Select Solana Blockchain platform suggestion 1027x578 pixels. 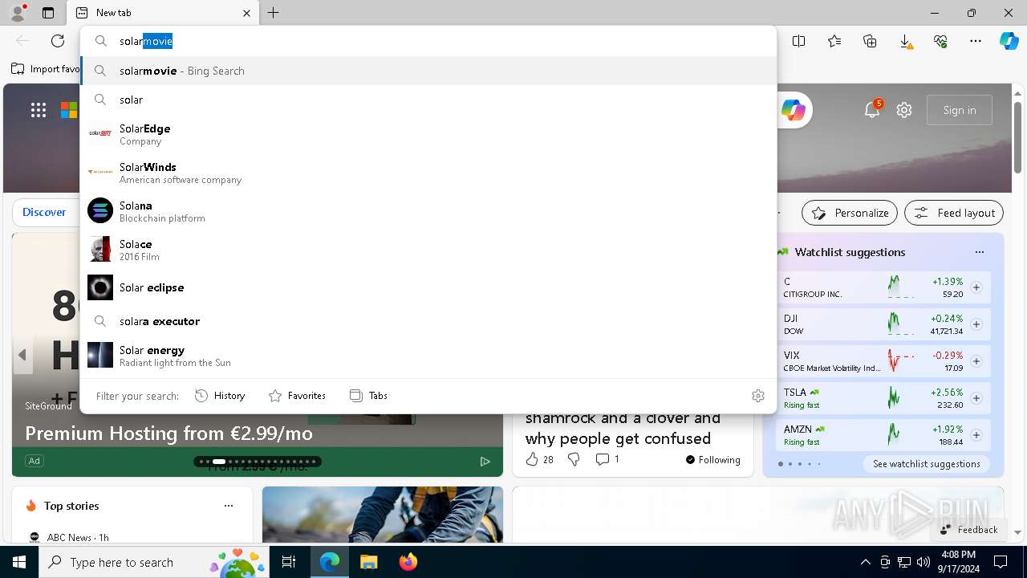coord(428,211)
